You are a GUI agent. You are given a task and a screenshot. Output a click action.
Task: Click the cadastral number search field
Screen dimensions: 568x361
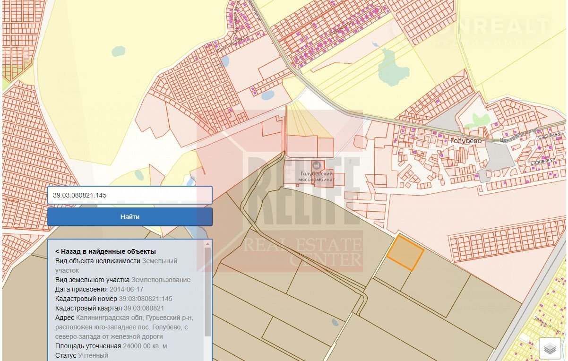click(x=129, y=195)
